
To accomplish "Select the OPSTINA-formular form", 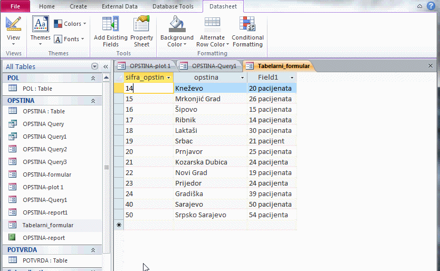I will coord(52,175).
